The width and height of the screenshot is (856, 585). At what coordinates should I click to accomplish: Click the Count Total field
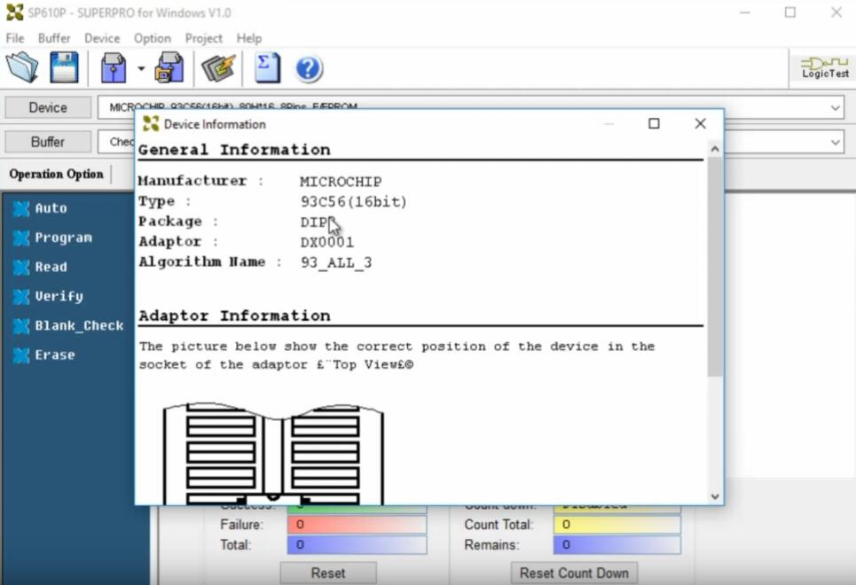tap(616, 525)
